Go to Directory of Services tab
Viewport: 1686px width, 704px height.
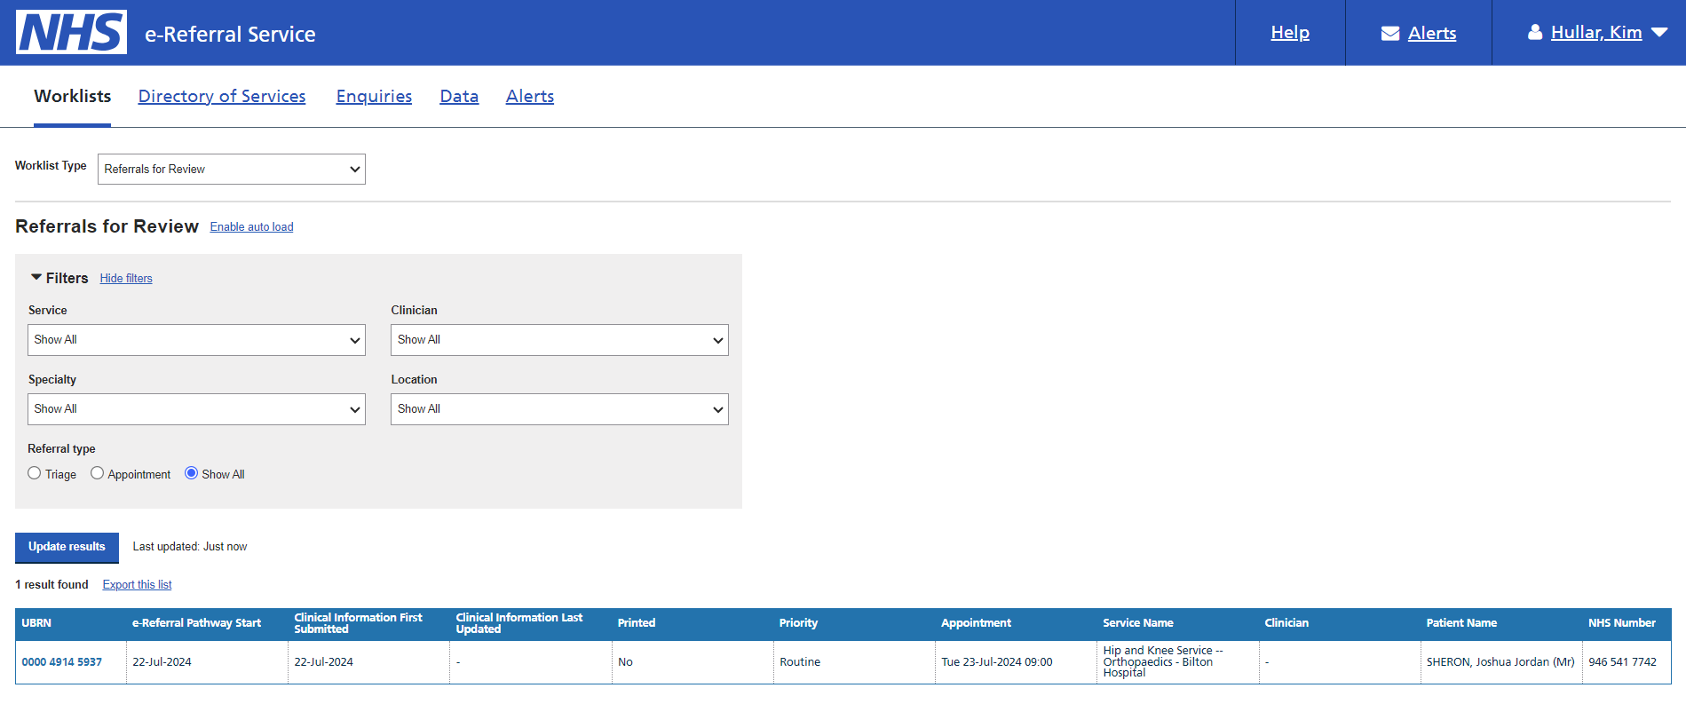(x=222, y=96)
